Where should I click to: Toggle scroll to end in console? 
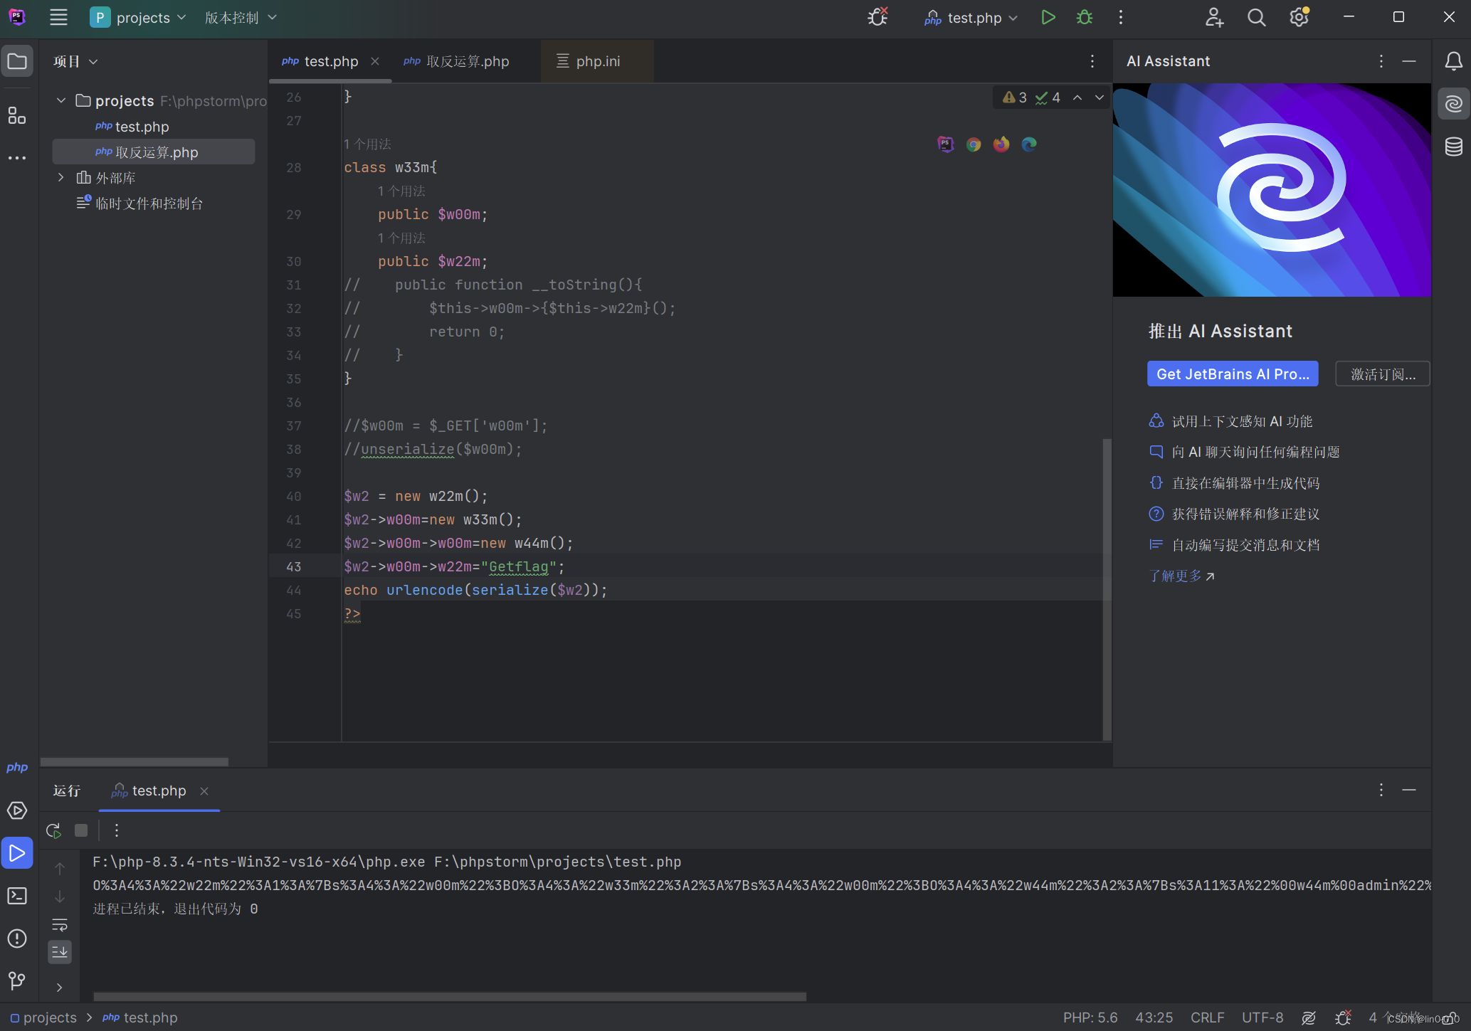60,951
